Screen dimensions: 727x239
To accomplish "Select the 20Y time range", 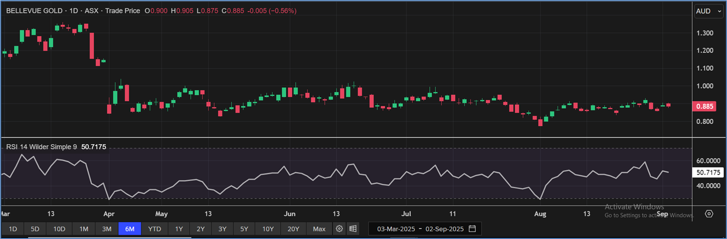I will (293, 229).
